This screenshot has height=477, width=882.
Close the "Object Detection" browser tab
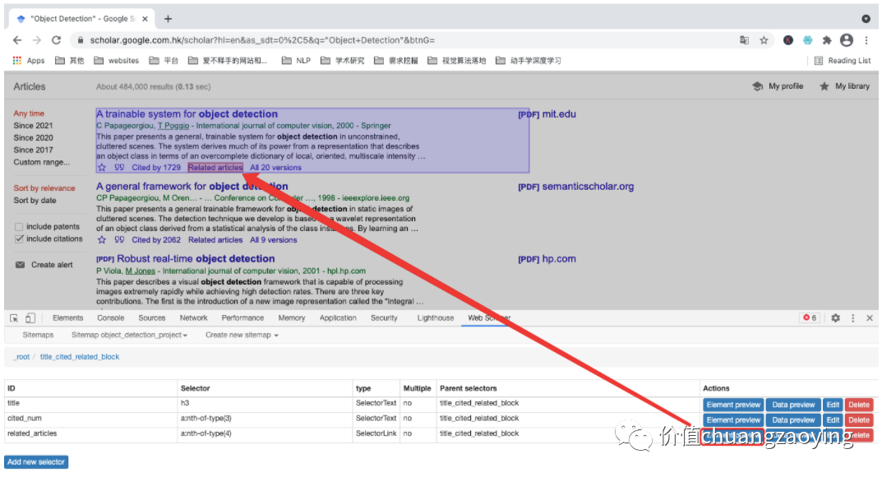coord(145,19)
